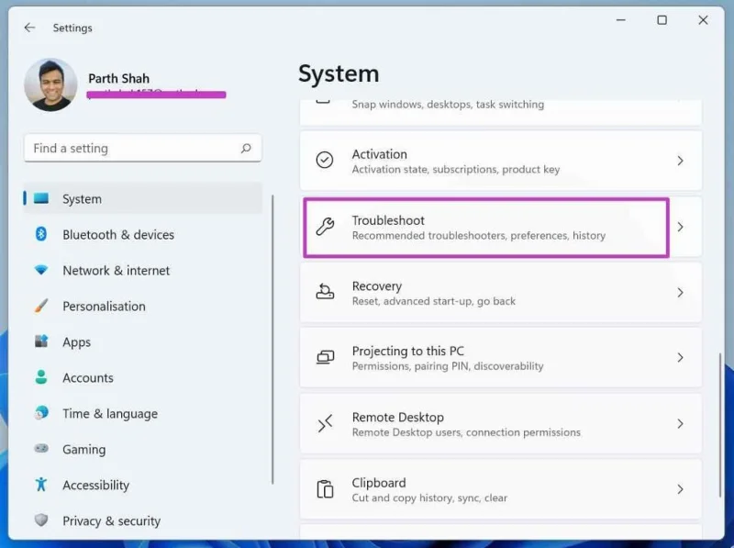Click the Parth Shah account name
734x548 pixels.
(x=119, y=78)
